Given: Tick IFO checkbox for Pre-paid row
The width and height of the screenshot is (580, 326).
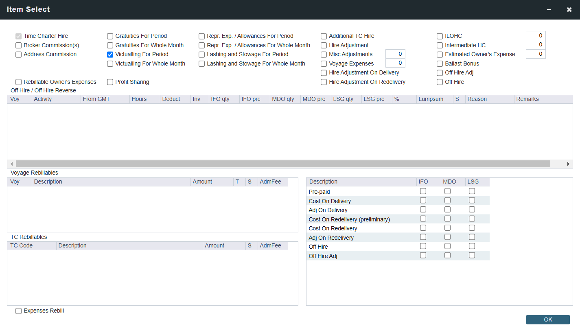Looking at the screenshot, I should click(423, 191).
